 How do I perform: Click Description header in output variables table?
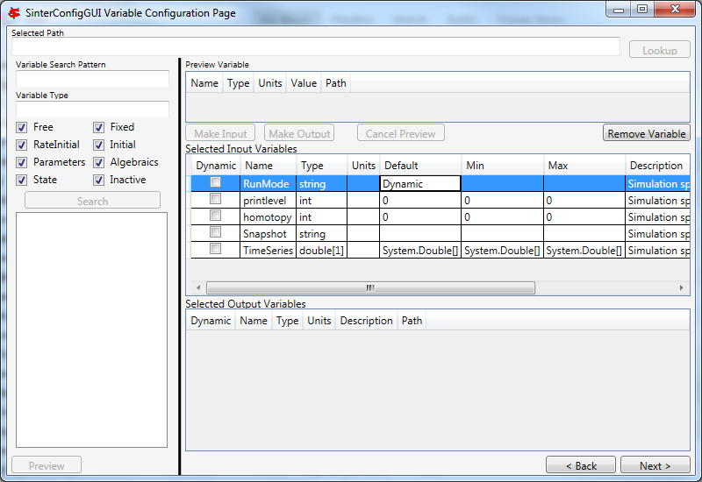(366, 321)
